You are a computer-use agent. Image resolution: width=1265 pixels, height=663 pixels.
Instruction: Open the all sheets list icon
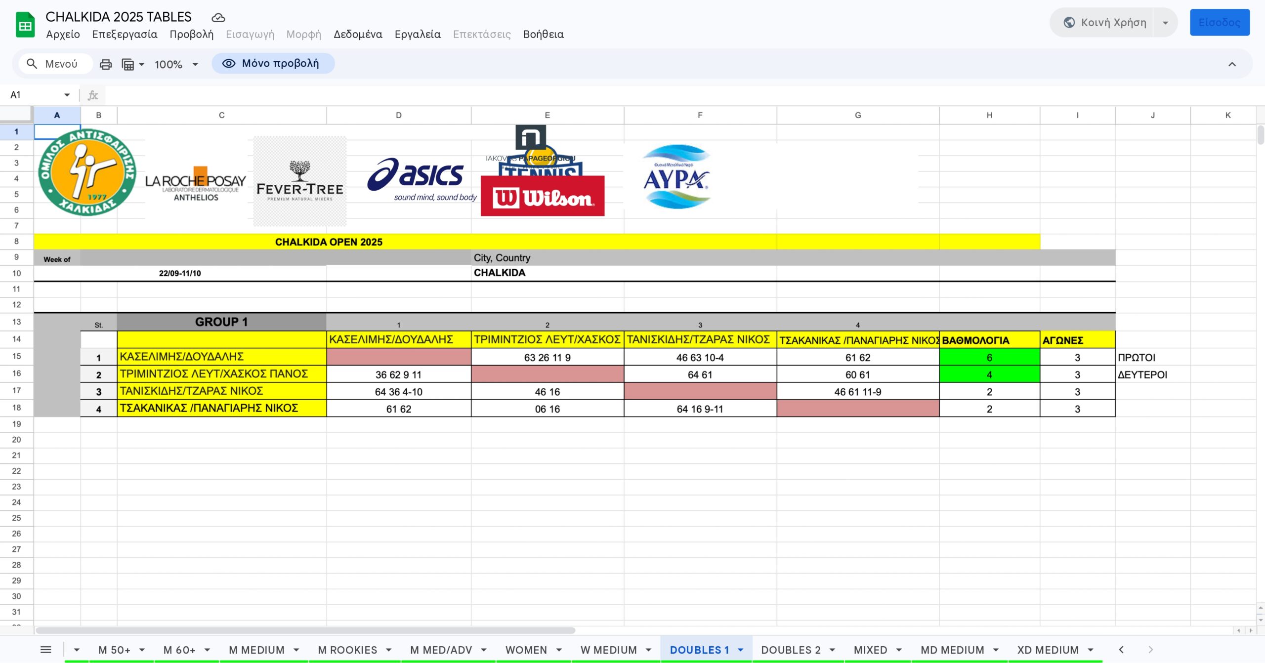click(45, 650)
